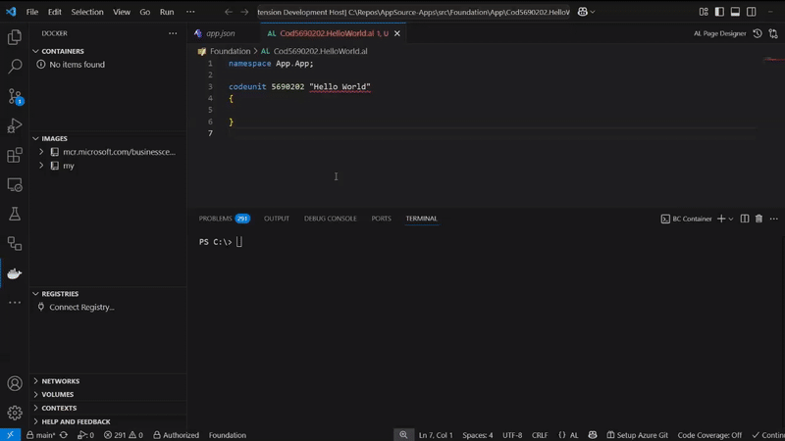Open the Run menu
785x441 pixels.
[x=167, y=12]
